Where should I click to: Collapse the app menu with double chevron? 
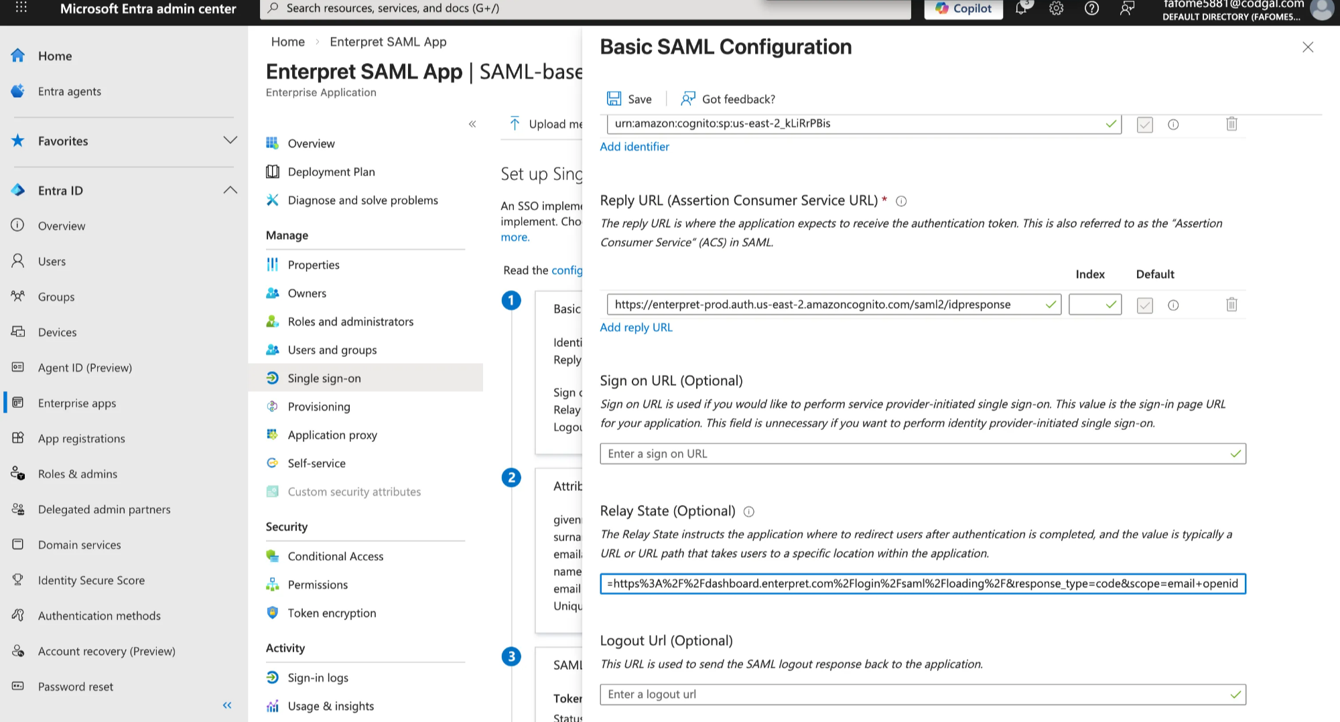coord(472,124)
